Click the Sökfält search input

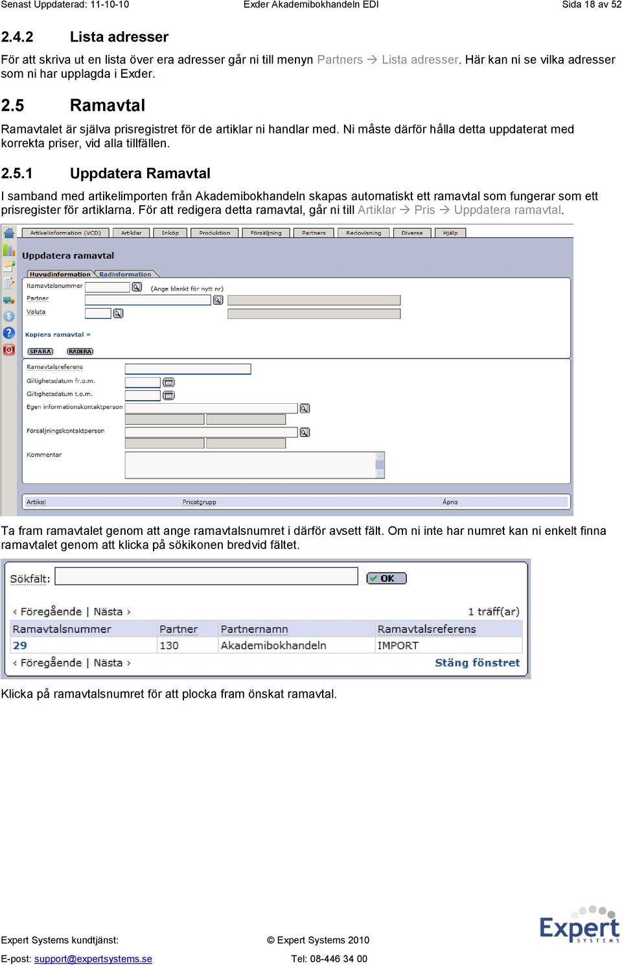207,576
